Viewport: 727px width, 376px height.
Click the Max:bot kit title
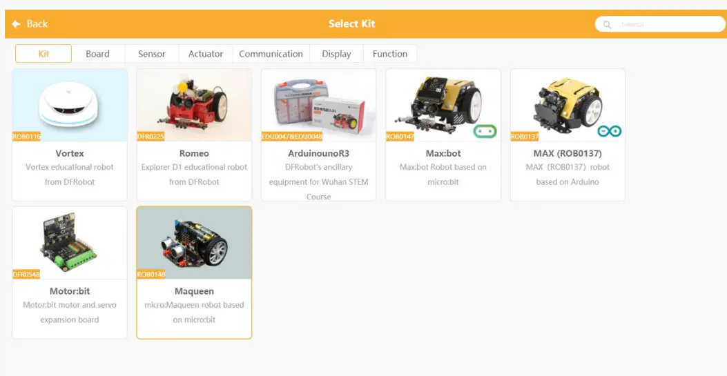point(443,153)
